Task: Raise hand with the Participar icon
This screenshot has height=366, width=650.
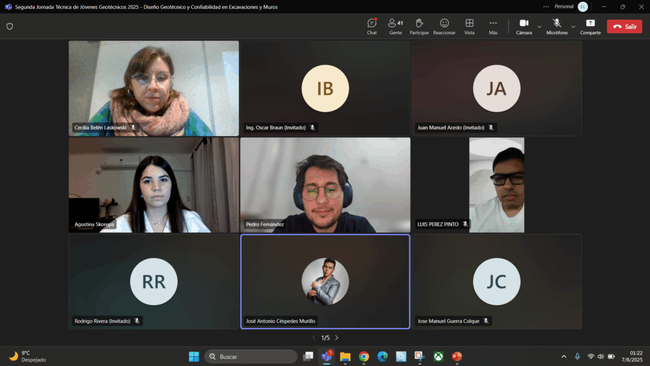Action: pos(419,26)
